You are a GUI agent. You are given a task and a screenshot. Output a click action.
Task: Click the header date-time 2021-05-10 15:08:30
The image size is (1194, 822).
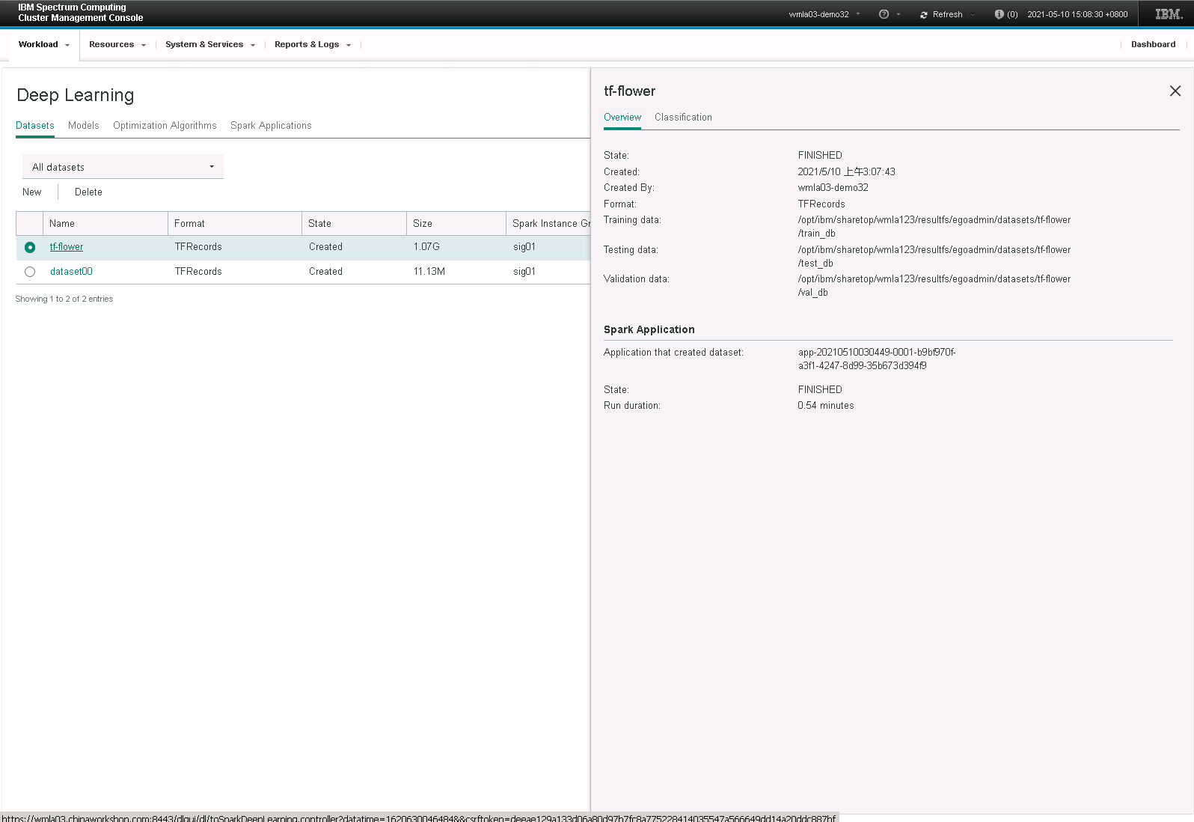click(x=1077, y=14)
